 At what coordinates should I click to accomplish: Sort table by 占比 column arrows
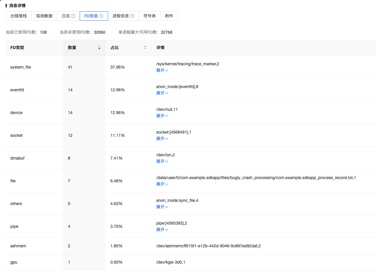click(x=145, y=48)
